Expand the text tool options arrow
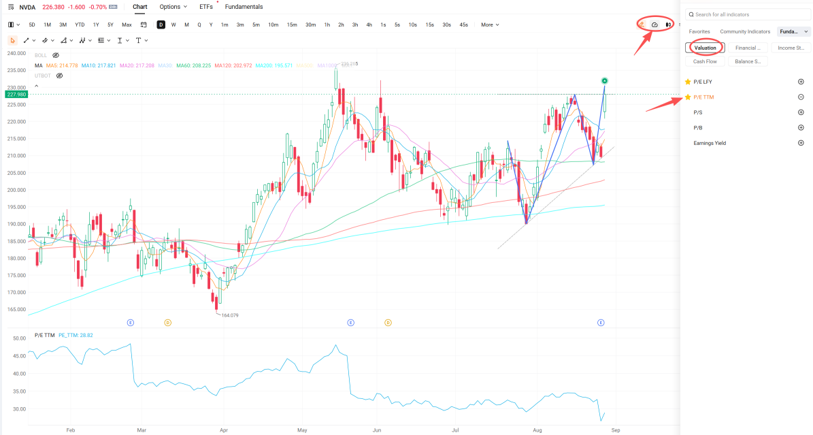This screenshot has height=435, width=813. (146, 40)
